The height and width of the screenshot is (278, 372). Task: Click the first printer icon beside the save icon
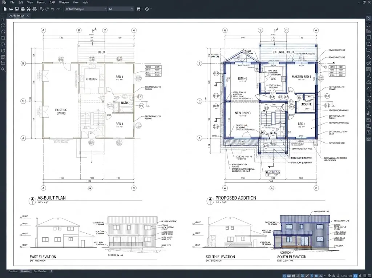23,9
